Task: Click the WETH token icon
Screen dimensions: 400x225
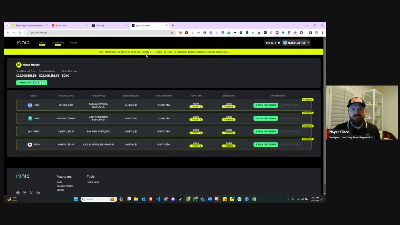Action: pyautogui.click(x=30, y=145)
